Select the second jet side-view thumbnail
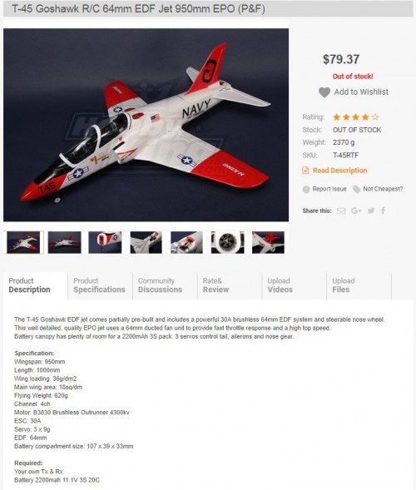This screenshot has width=416, height=490. click(64, 242)
